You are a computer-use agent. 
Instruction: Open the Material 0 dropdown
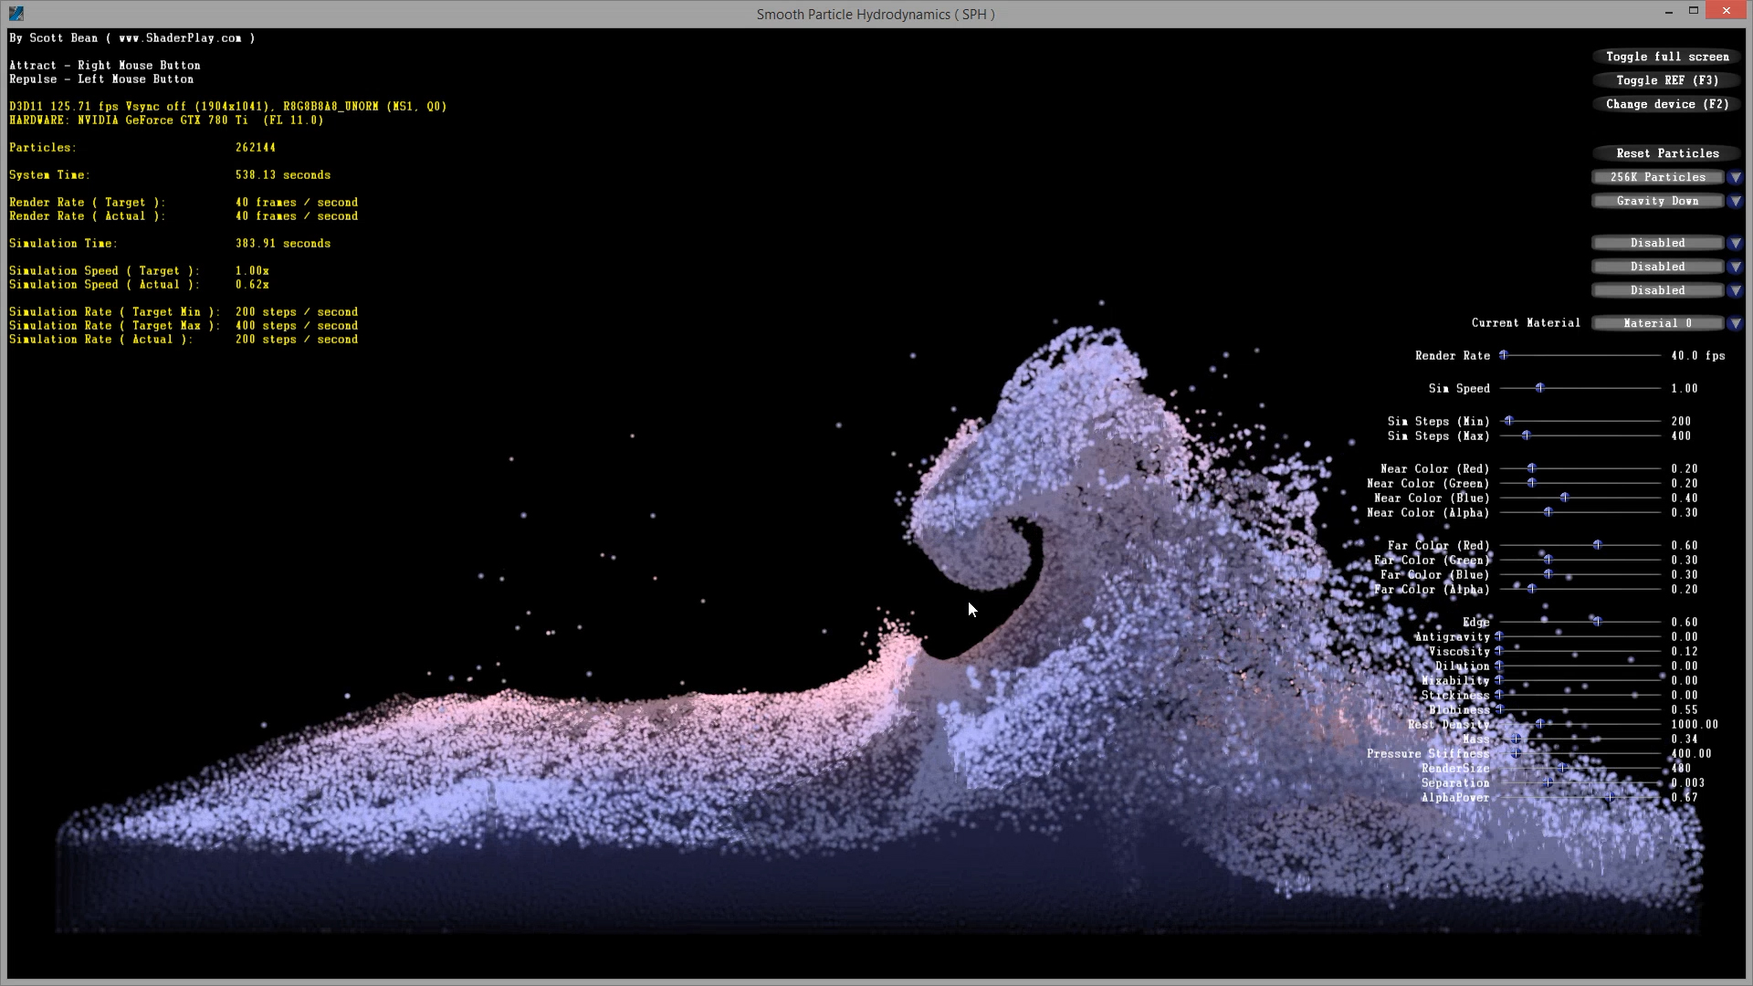pyautogui.click(x=1736, y=323)
